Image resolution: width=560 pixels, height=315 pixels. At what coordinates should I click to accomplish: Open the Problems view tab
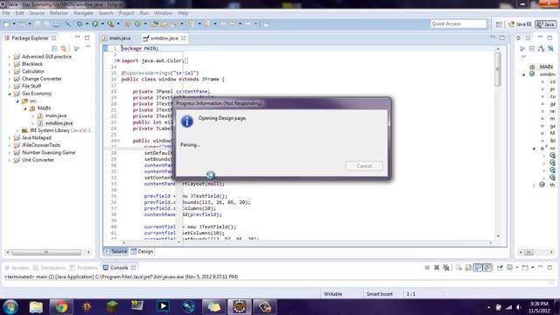(x=84, y=268)
